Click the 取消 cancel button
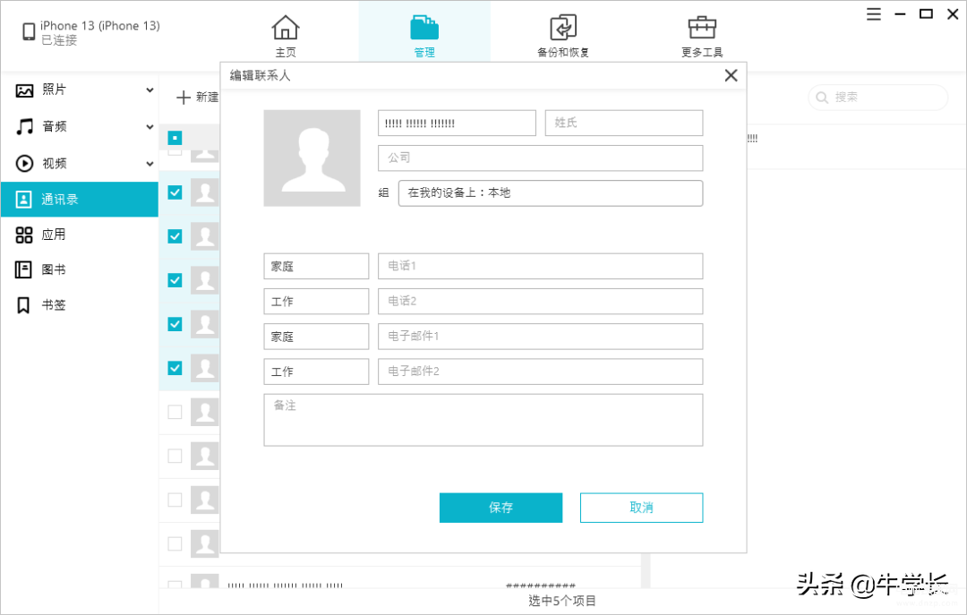The width and height of the screenshot is (967, 615). [x=641, y=508]
